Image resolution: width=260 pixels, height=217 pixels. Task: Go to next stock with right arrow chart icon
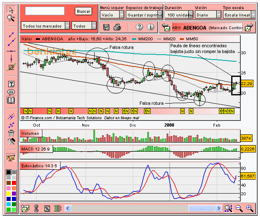click(x=249, y=28)
